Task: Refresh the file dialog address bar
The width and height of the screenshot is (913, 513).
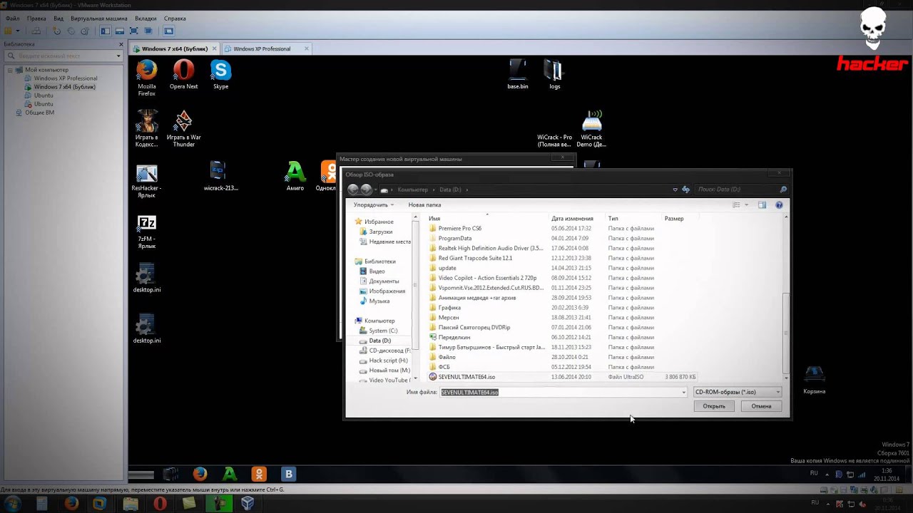Action: (x=686, y=190)
